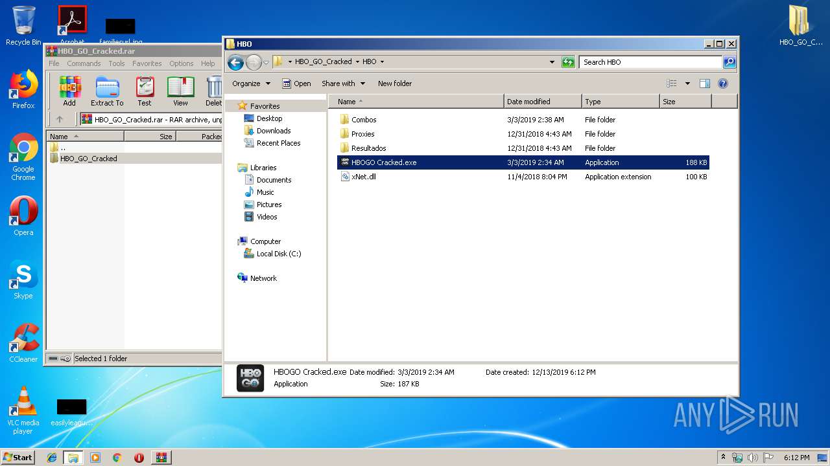Open VLC media player desktop shortcut
Viewport: 830px width, 466px height.
(23, 410)
